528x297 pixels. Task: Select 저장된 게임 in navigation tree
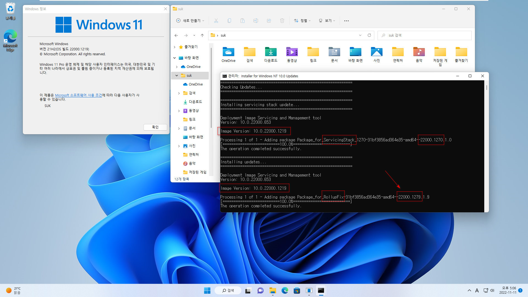point(197,172)
